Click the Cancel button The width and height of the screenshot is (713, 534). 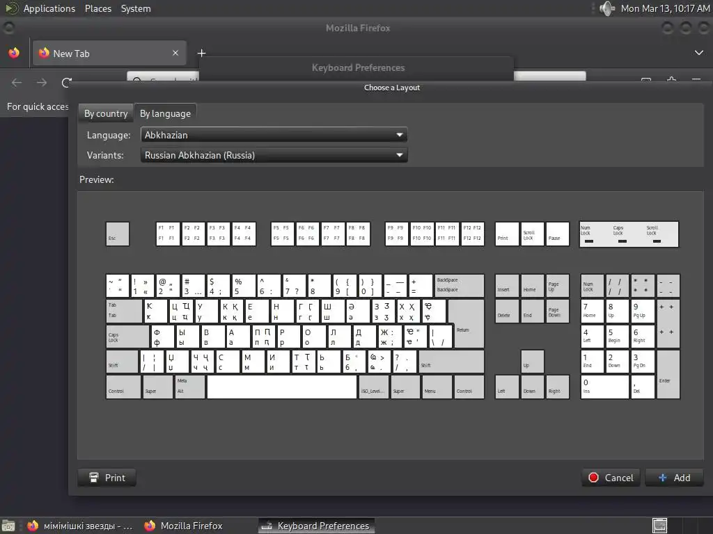(x=611, y=478)
